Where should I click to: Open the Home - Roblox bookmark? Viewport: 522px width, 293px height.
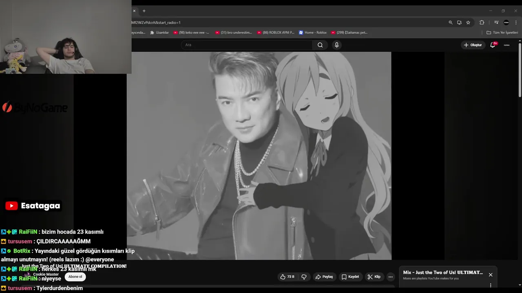tap(313, 33)
